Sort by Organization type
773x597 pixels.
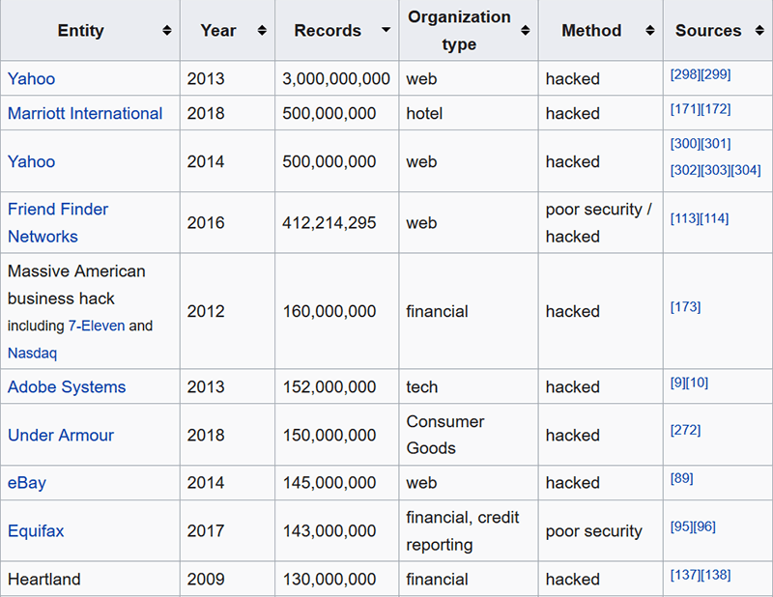pyautogui.click(x=525, y=30)
